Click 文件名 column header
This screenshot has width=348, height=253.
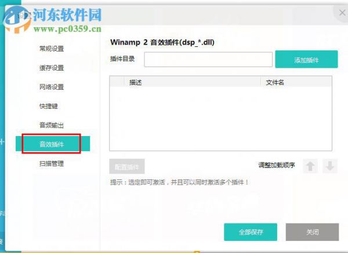coord(296,82)
